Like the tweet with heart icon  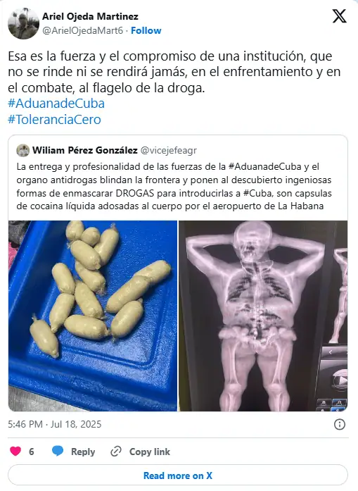[15, 452]
